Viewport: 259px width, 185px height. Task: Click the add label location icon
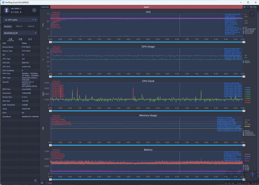[x=244, y=7]
